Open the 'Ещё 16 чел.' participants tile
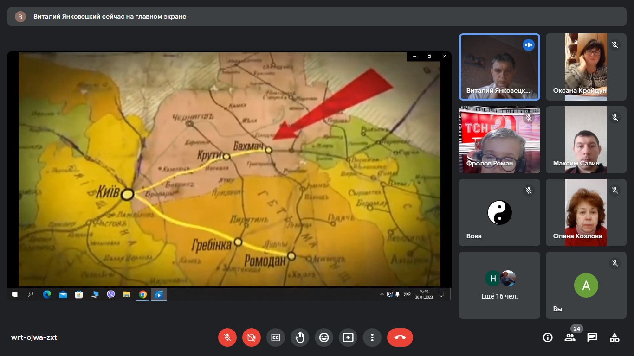 pos(499,285)
